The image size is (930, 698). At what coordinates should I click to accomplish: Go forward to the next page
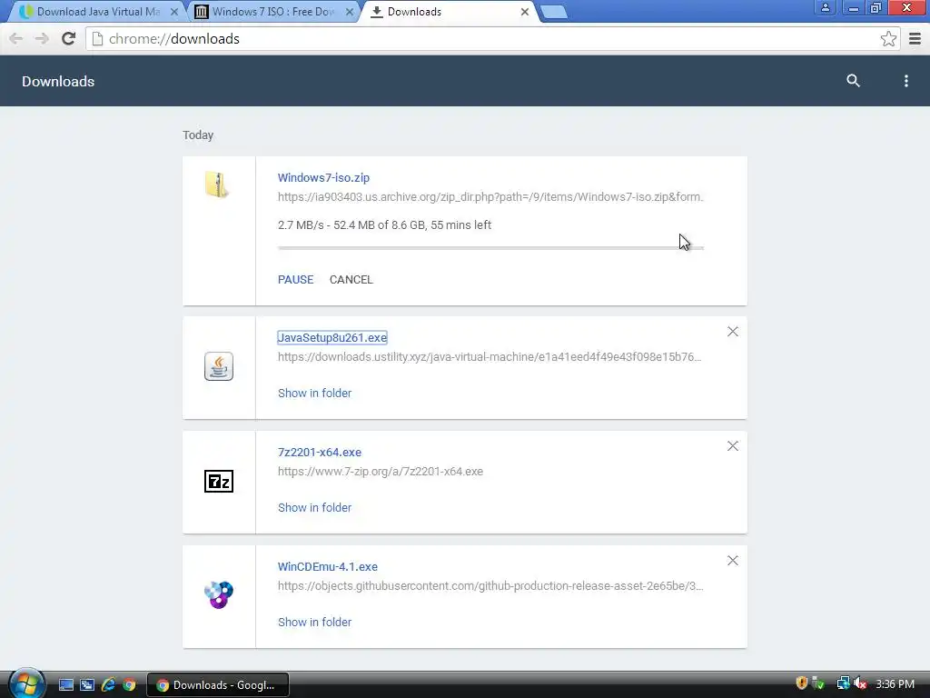tap(42, 38)
